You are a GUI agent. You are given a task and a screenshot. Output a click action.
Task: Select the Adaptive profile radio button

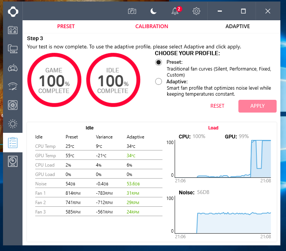(159, 81)
